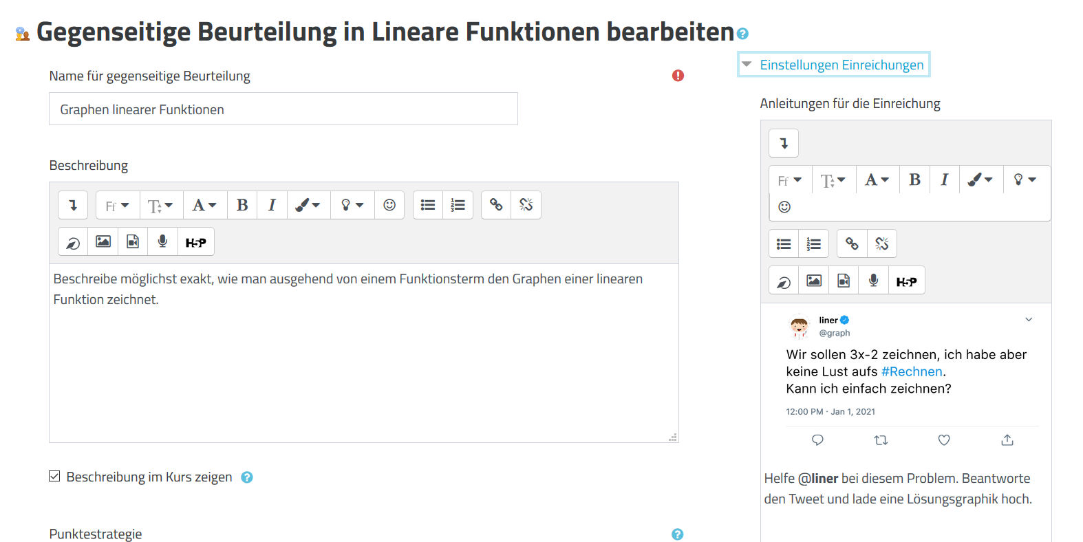Click the Name für gegenseitige Beurteilung text field
Screen dimensions: 1083x542
[283, 109]
